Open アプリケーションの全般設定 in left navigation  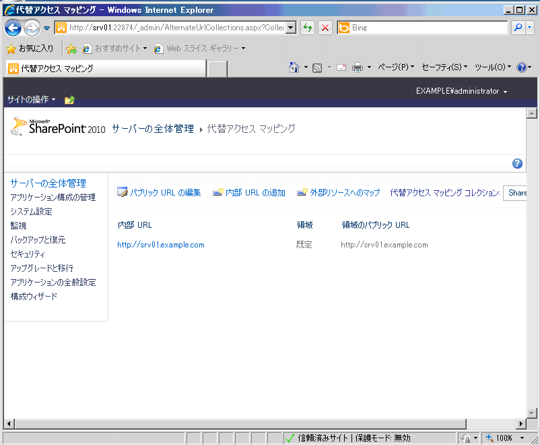click(53, 283)
